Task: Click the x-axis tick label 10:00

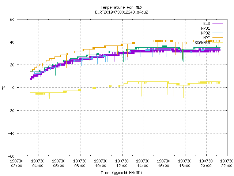Action: coord(101,166)
